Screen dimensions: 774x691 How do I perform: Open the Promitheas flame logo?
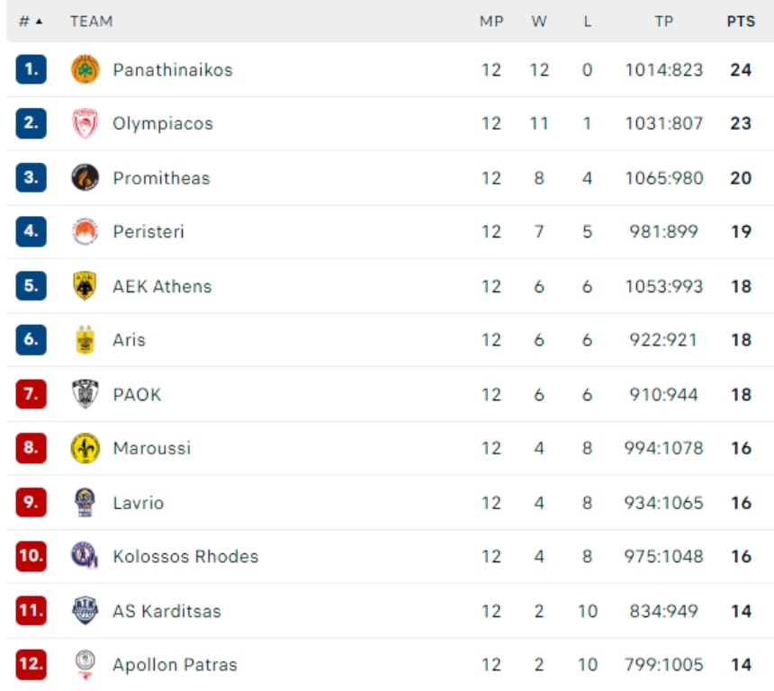85,177
